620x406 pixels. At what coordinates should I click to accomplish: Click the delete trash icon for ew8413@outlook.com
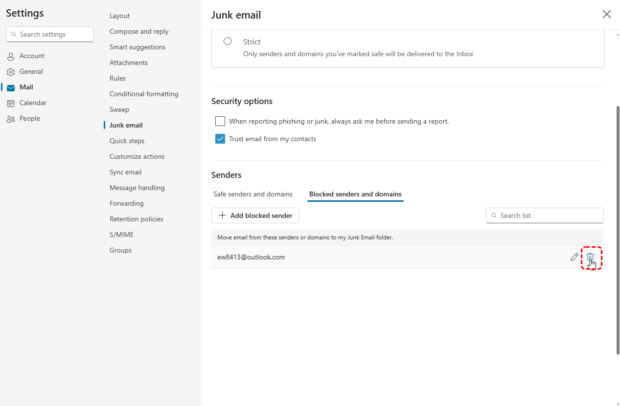590,257
